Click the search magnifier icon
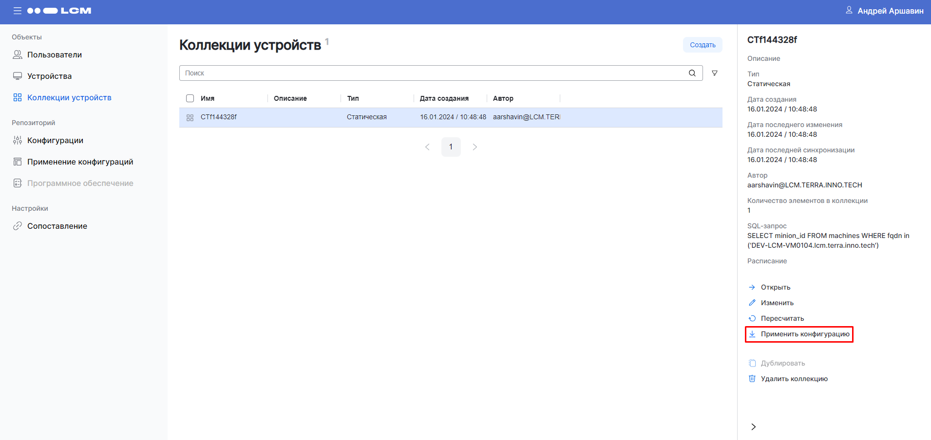 coord(692,73)
